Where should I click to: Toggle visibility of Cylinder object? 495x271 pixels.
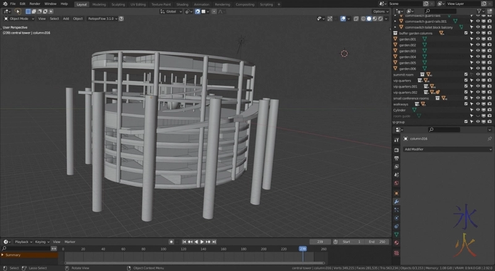click(478, 110)
